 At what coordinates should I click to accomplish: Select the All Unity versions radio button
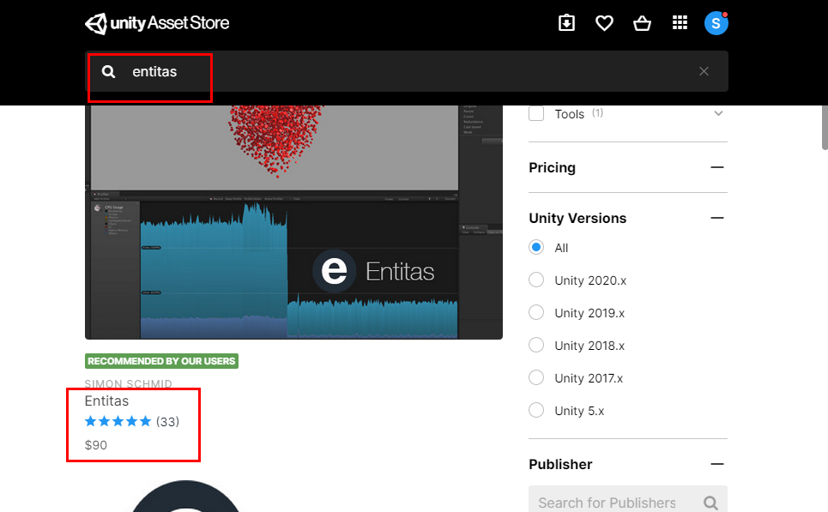(x=535, y=247)
